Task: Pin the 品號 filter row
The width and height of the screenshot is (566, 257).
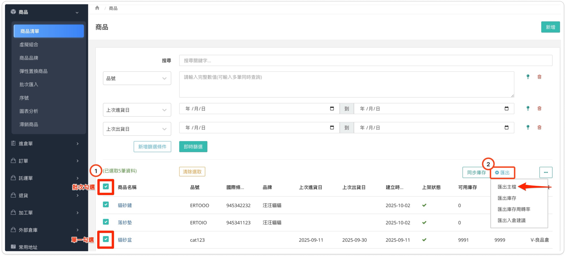Action: coord(528,77)
